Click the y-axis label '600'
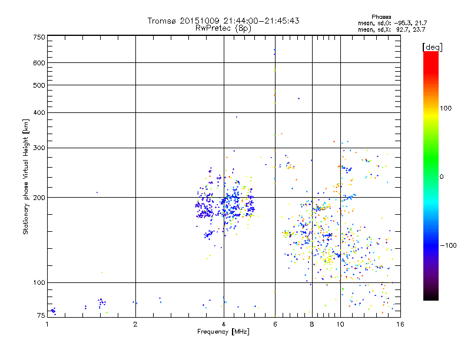The height and width of the screenshot is (353, 471). (x=39, y=63)
